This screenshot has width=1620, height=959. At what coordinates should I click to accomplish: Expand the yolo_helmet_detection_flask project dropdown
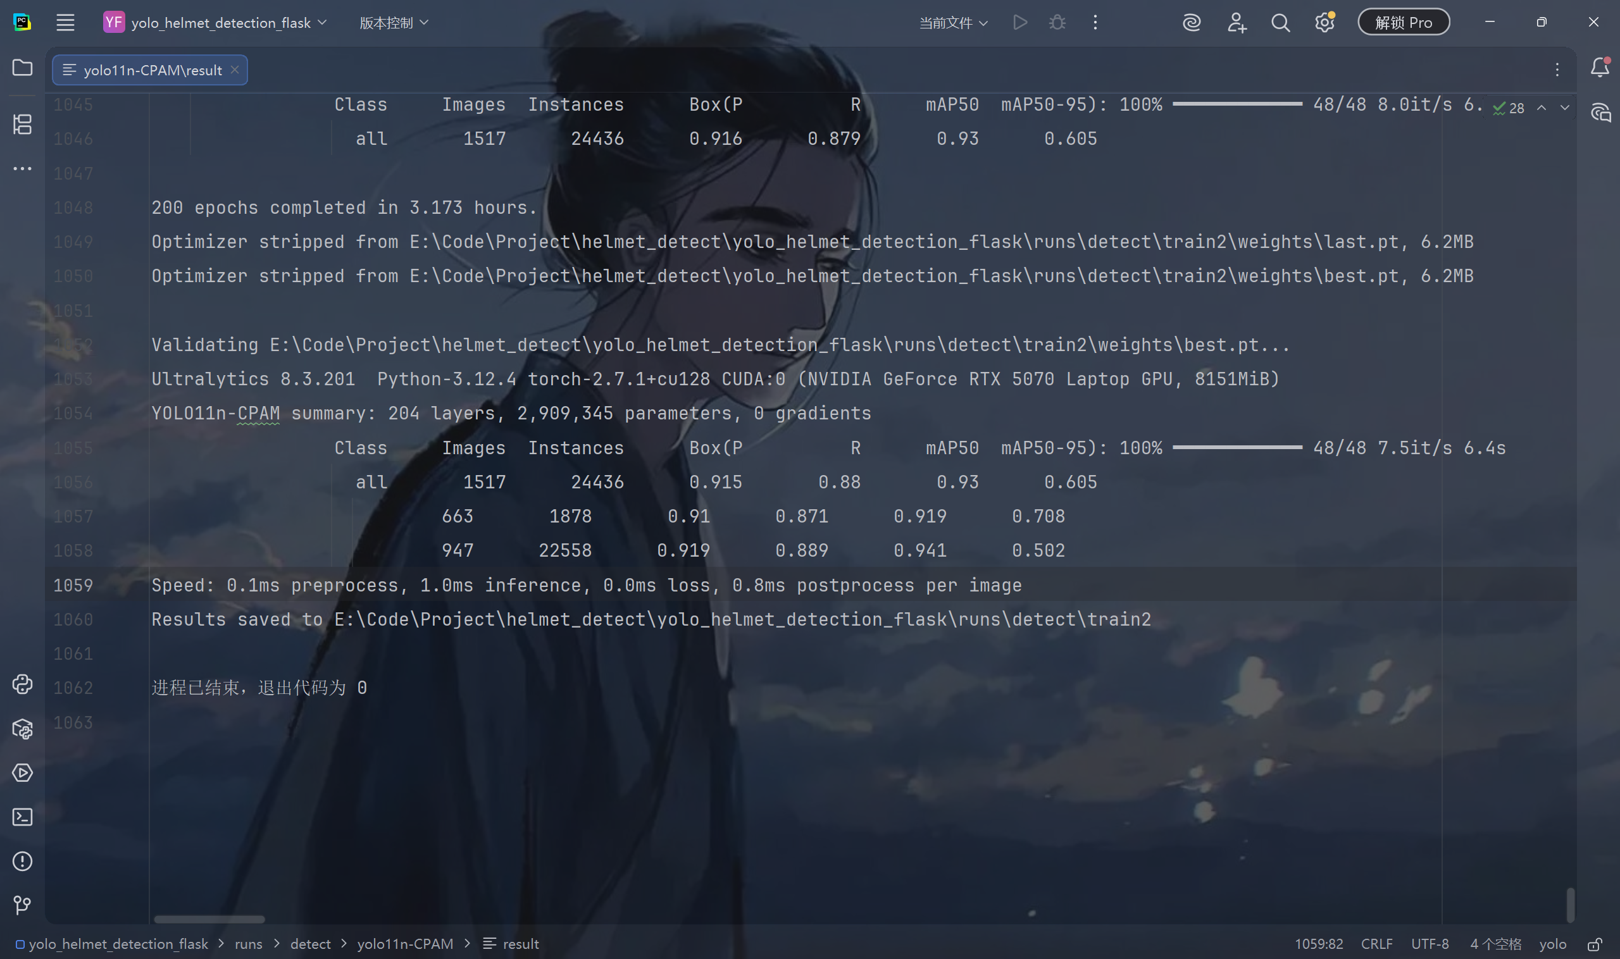216,23
